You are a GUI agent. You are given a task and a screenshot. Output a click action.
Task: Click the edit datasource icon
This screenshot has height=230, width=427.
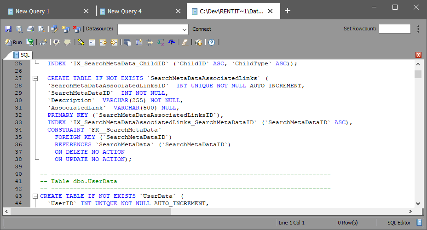(x=54, y=29)
